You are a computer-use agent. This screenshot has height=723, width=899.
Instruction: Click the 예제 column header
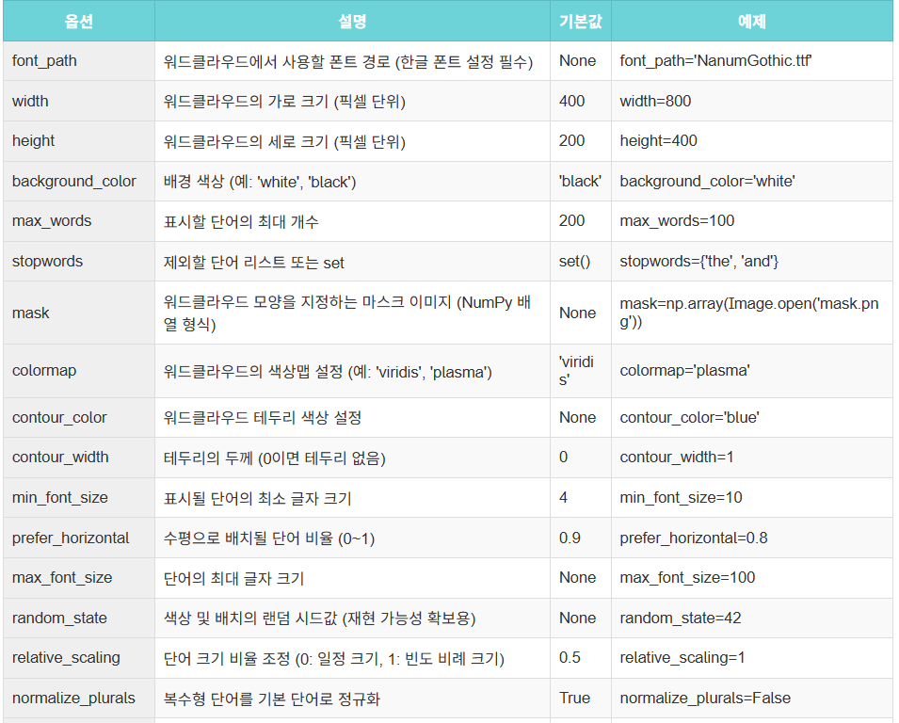coord(751,22)
